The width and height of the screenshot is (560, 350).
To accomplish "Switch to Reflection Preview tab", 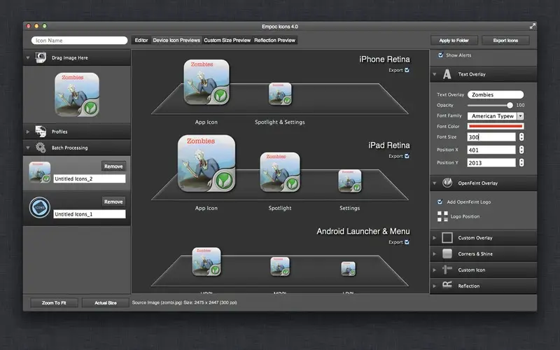I will point(274,41).
